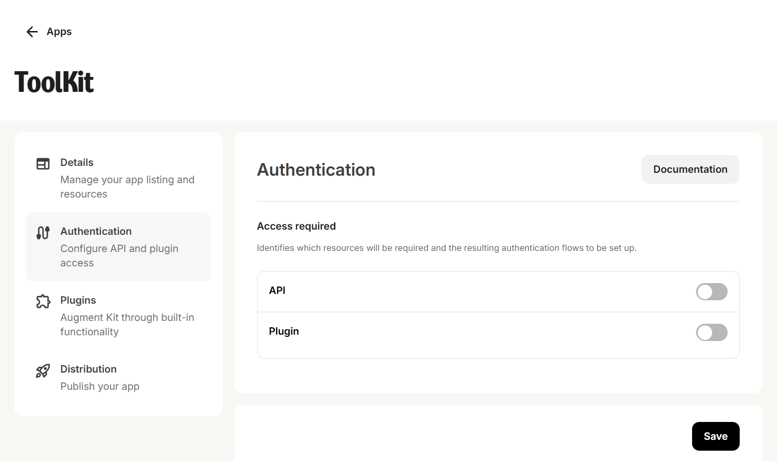Click the Plugin row label
Viewport: 777px width, 461px height.
pos(284,331)
